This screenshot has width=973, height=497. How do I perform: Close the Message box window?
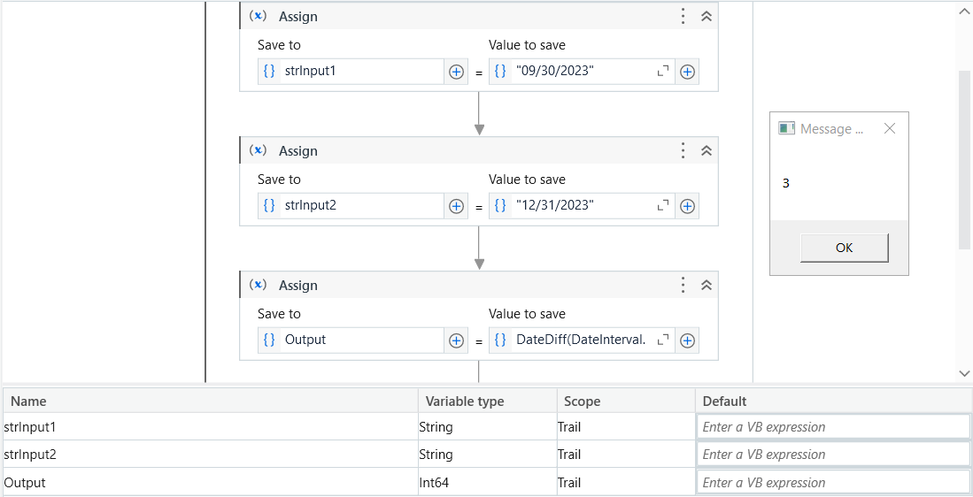point(890,128)
